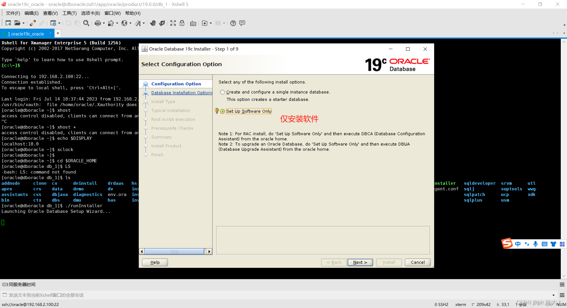Expand the Open session dropdown arrow
The height and width of the screenshot is (308, 567).
(24, 23)
